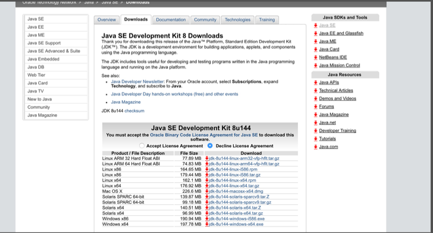Click the Linux ARM 32 Hard Float ABI label
Image resolution: width=433 pixels, height=233 pixels.
(131, 158)
